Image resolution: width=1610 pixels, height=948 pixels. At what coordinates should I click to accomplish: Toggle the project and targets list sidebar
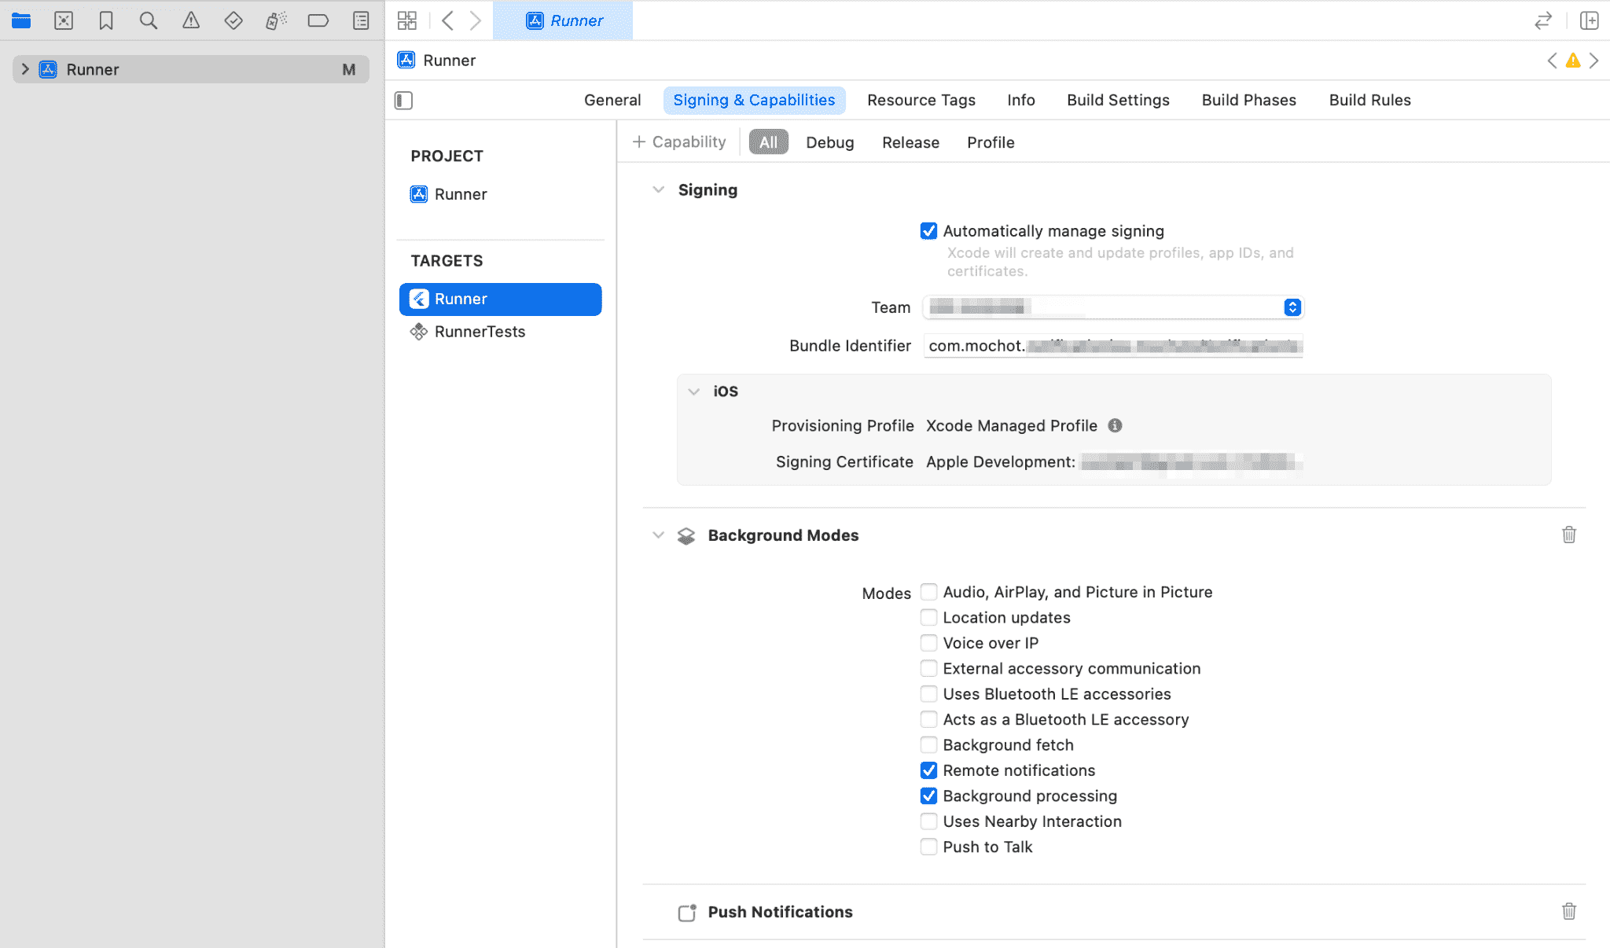[x=404, y=101]
